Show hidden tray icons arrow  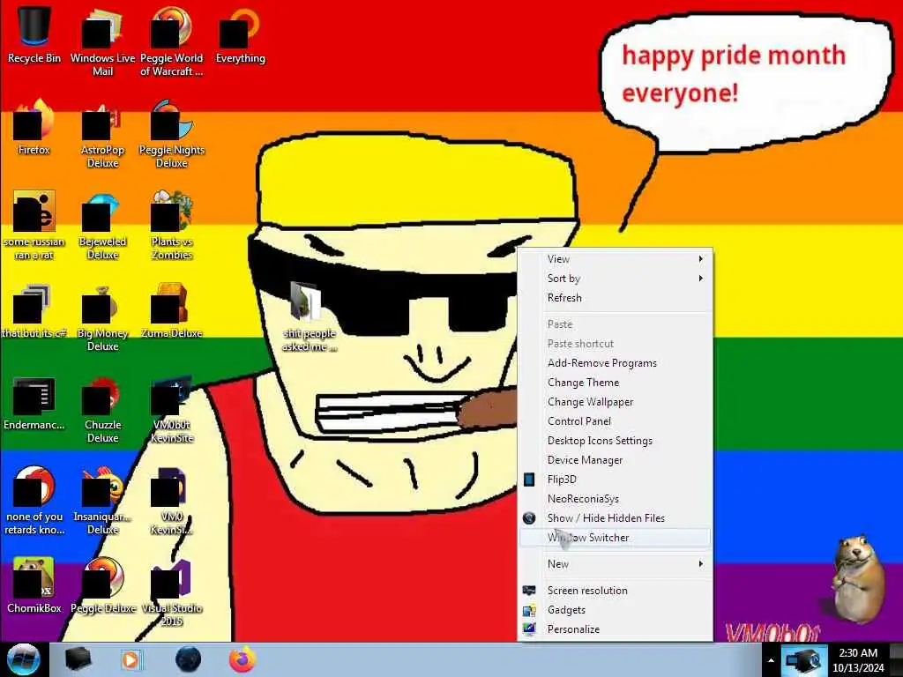coord(771,660)
